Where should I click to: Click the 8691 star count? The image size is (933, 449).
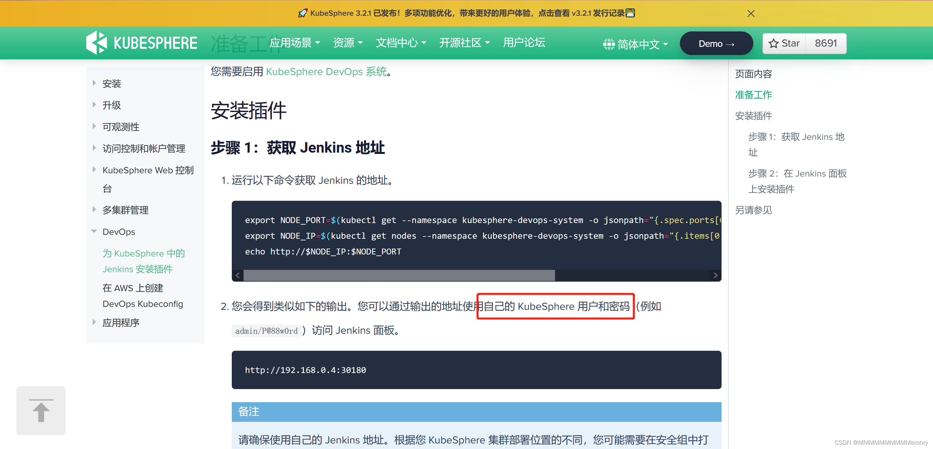click(826, 44)
